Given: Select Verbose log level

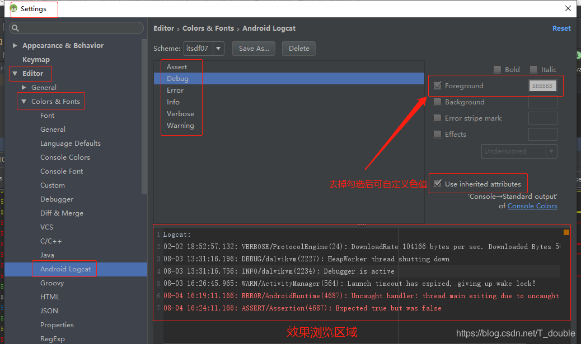Looking at the screenshot, I should tap(289, 114).
